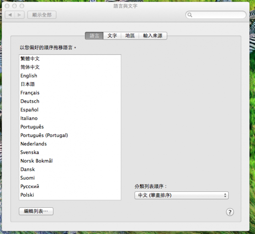Select Português (Portugal) in the list
The height and width of the screenshot is (234, 255).
[70, 135]
